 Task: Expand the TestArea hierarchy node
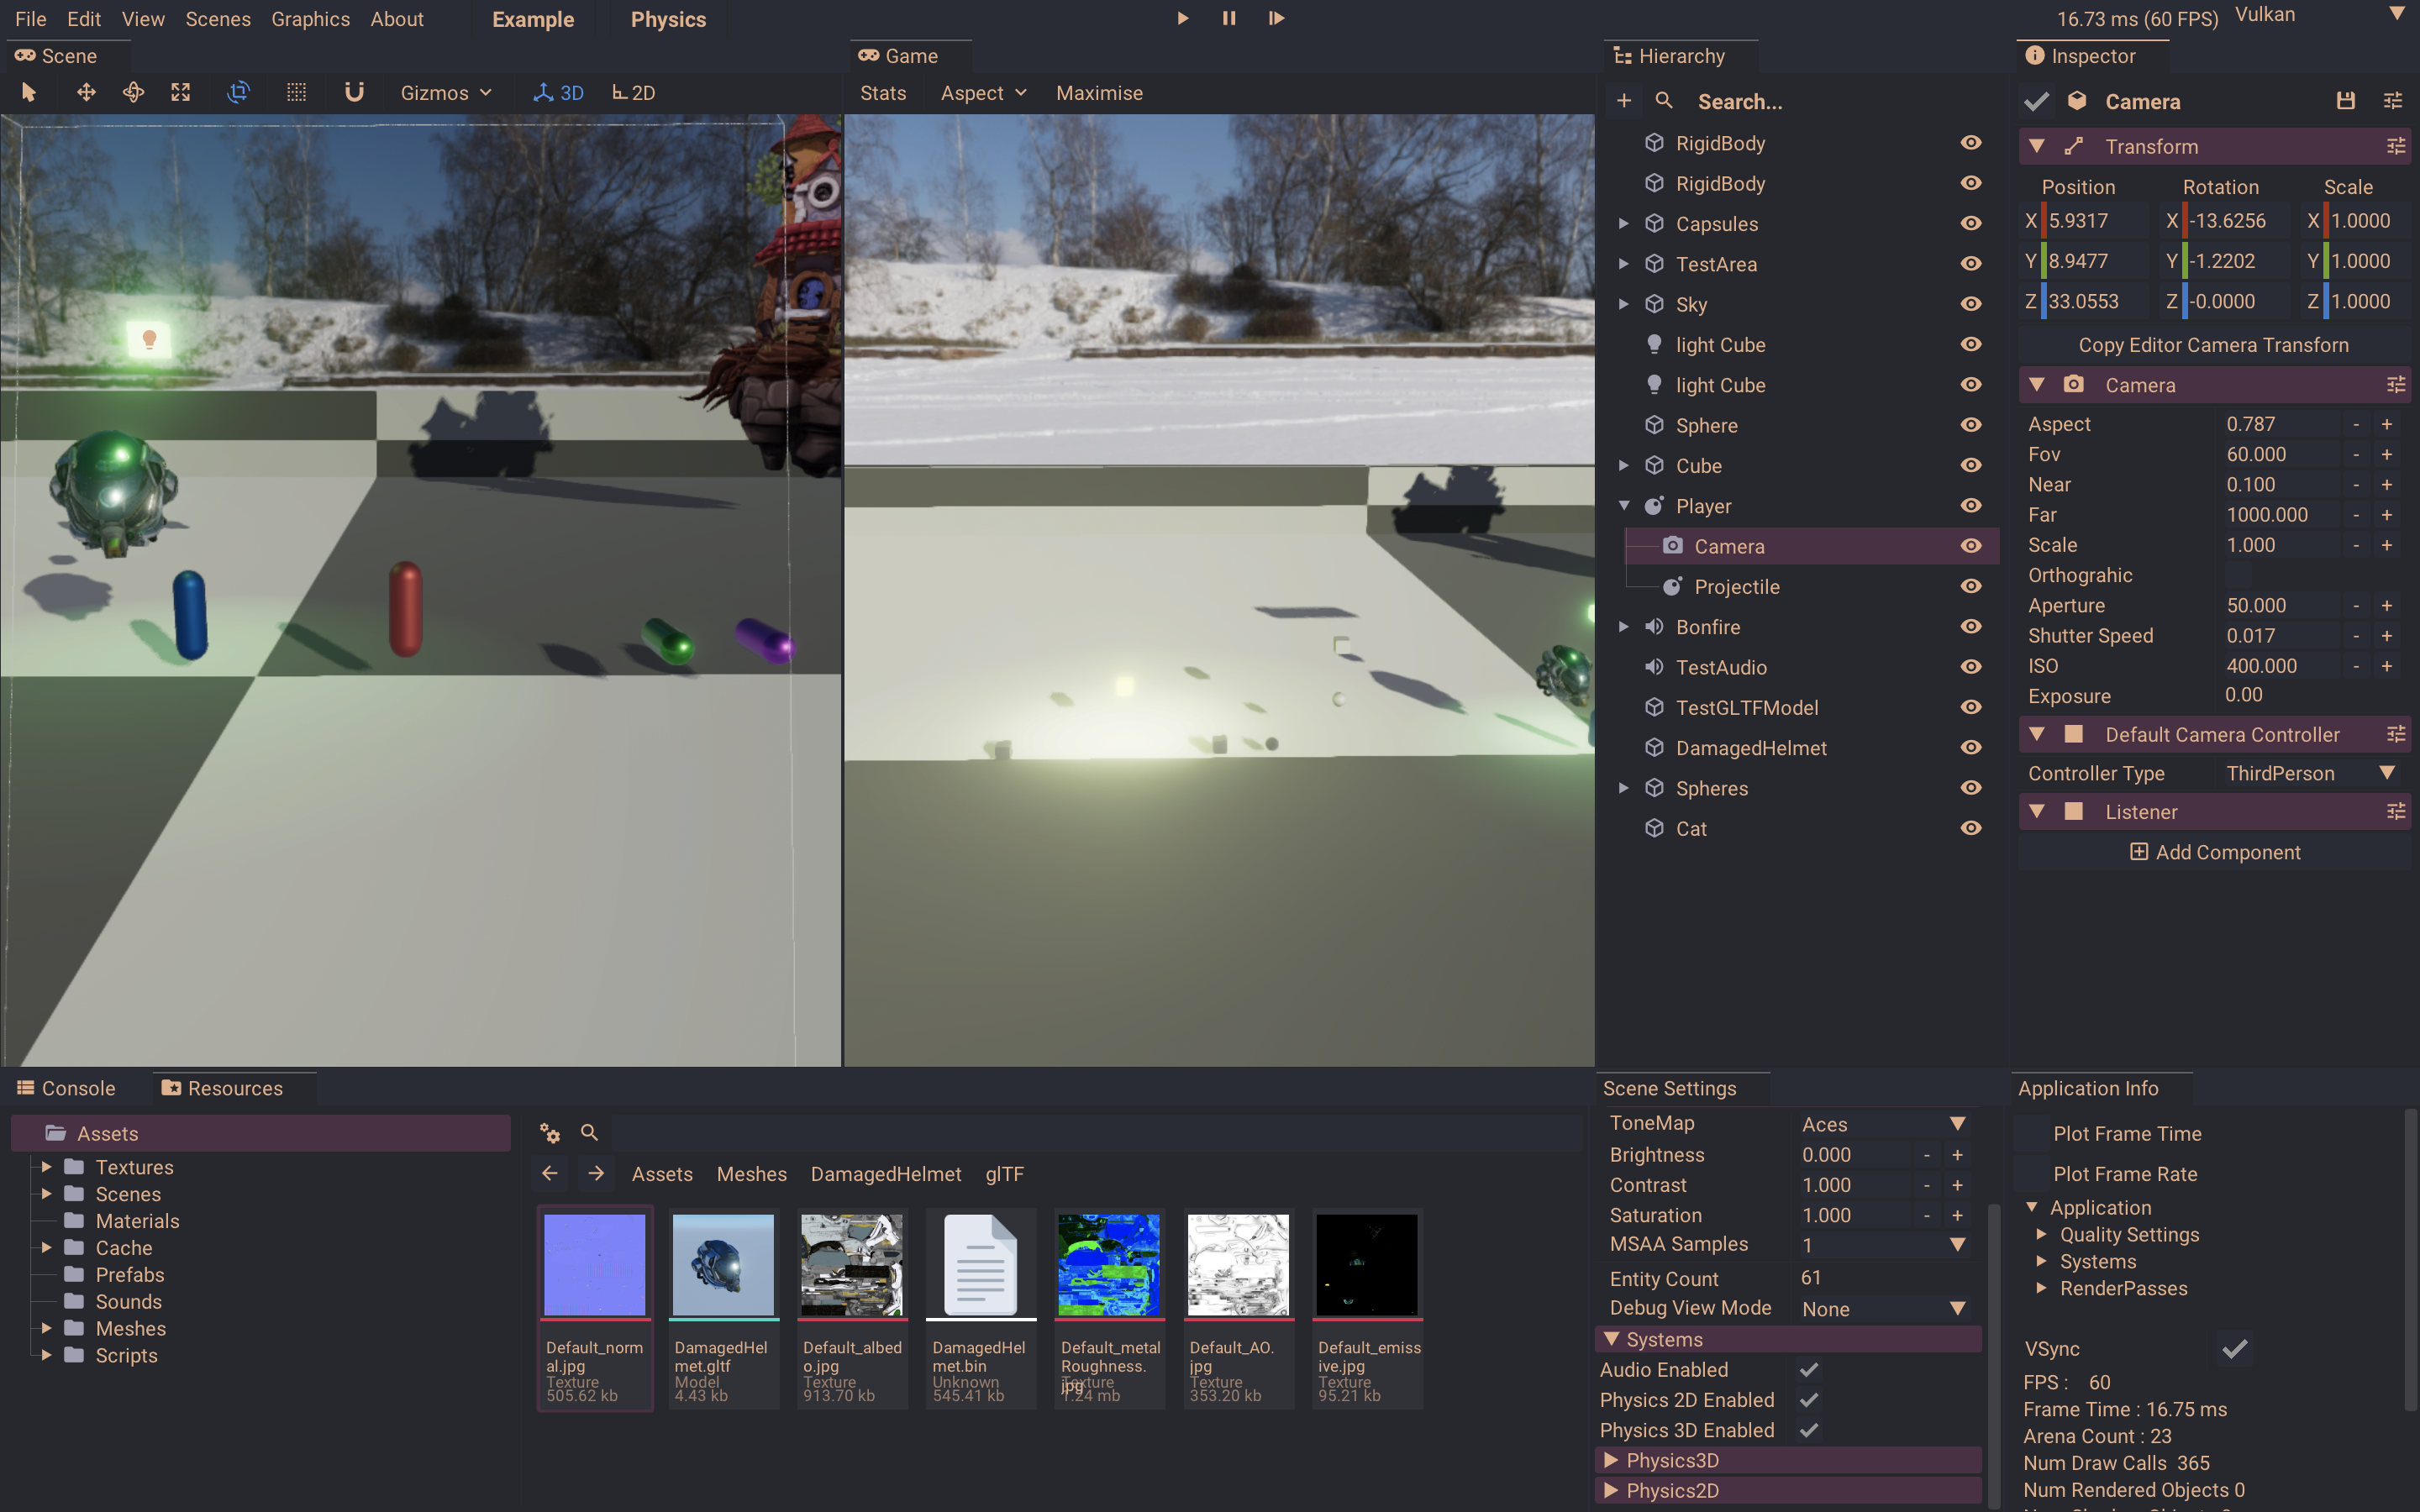pos(1624,264)
